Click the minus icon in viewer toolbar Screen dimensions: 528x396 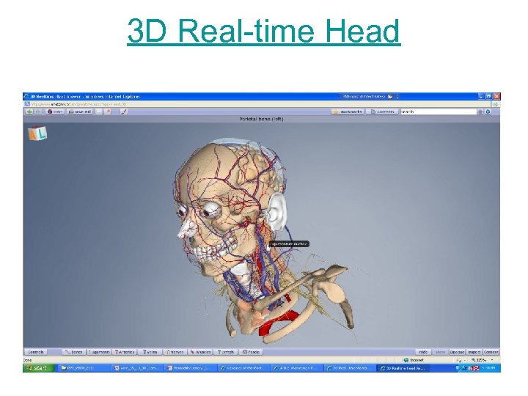tap(99, 111)
